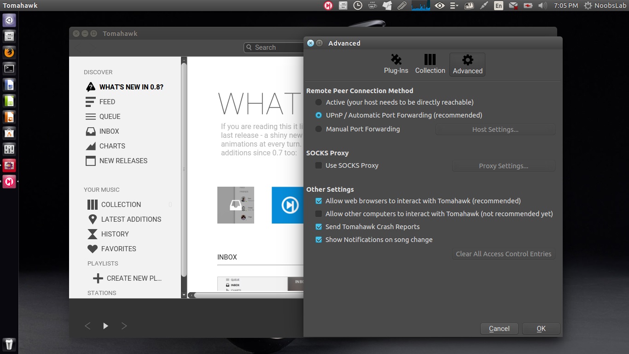This screenshot has width=629, height=354.
Task: View Charts from the sidebar
Action: (105, 146)
